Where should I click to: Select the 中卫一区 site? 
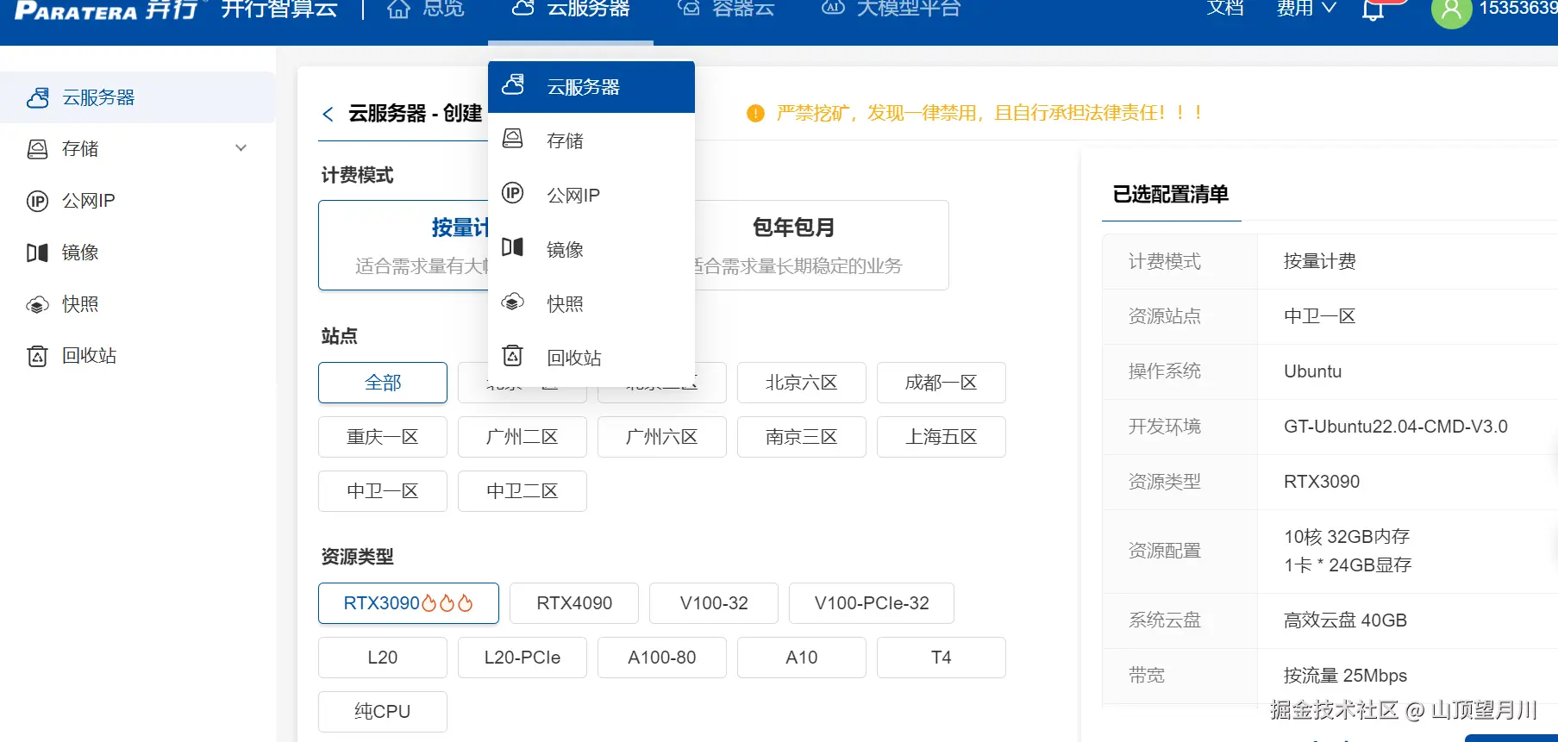[383, 491]
